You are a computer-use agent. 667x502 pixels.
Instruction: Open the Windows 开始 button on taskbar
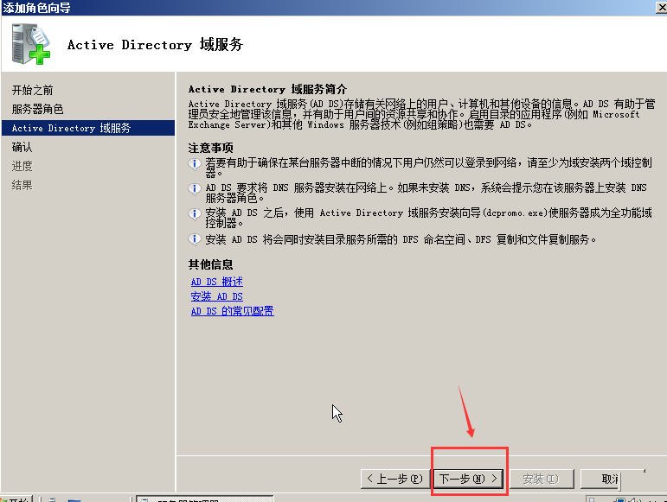point(16,499)
